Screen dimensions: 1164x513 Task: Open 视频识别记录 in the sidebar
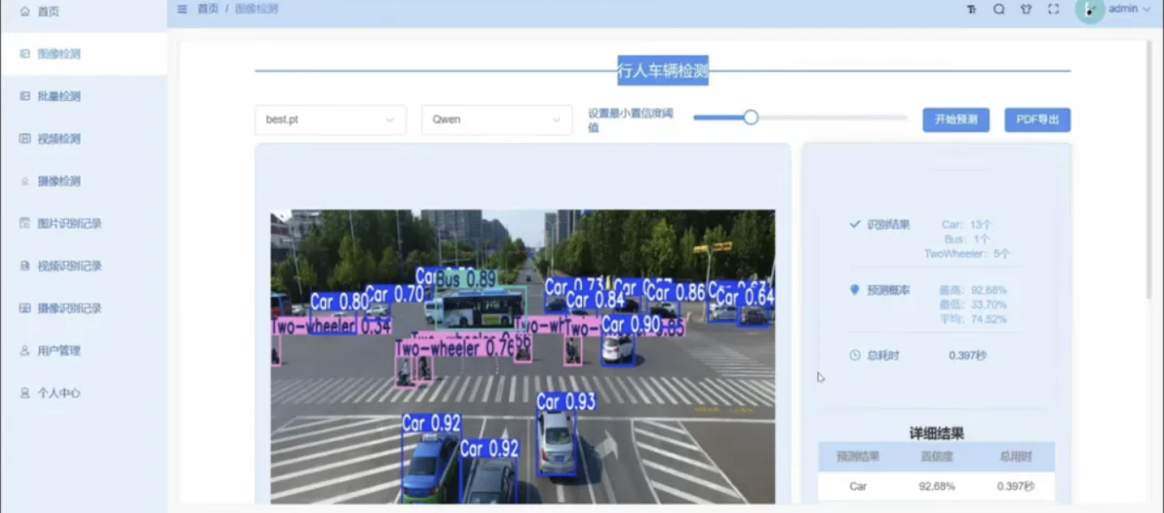(83, 265)
